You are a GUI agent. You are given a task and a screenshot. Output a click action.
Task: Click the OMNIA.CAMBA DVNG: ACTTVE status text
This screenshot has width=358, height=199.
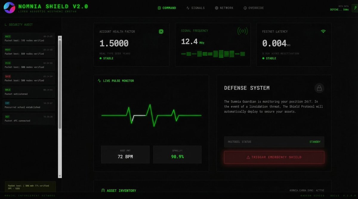point(307,190)
